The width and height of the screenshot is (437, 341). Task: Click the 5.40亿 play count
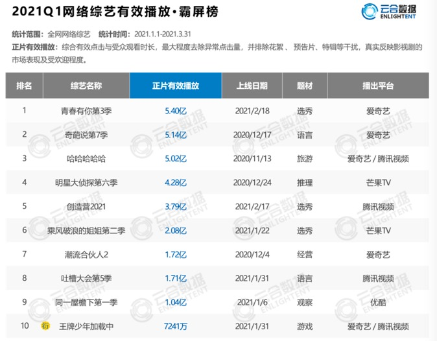(176, 111)
